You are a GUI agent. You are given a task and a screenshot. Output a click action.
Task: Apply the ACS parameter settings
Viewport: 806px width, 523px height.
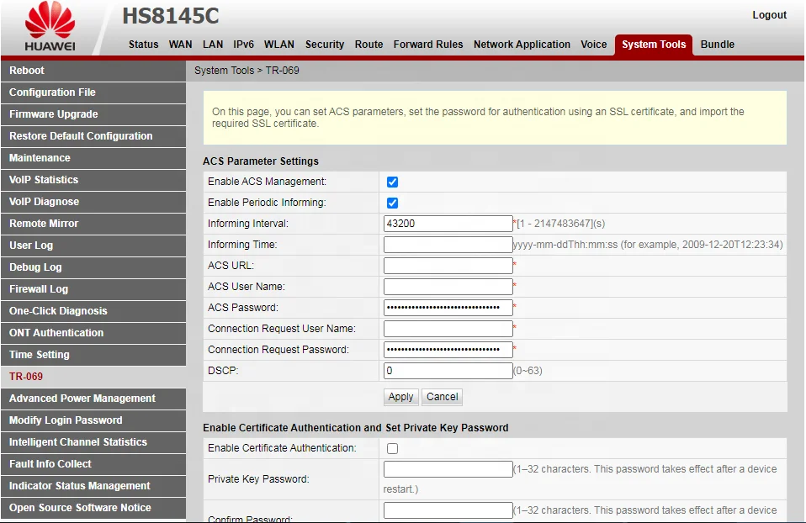(400, 396)
